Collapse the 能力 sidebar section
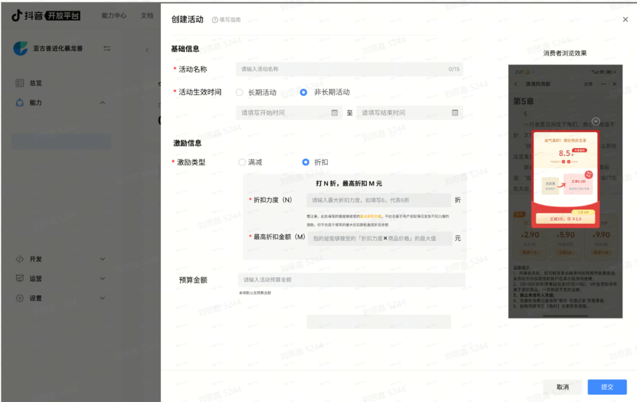This screenshot has height=402, width=637. pyautogui.click(x=102, y=103)
